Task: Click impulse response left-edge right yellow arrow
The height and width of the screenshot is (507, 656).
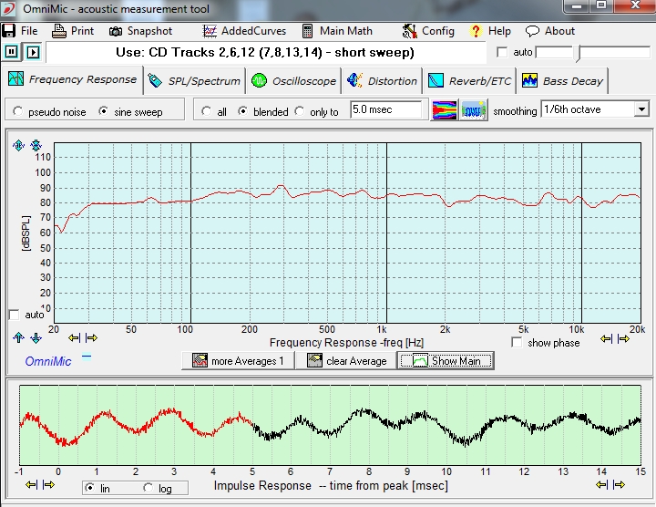Action: tap(48, 484)
